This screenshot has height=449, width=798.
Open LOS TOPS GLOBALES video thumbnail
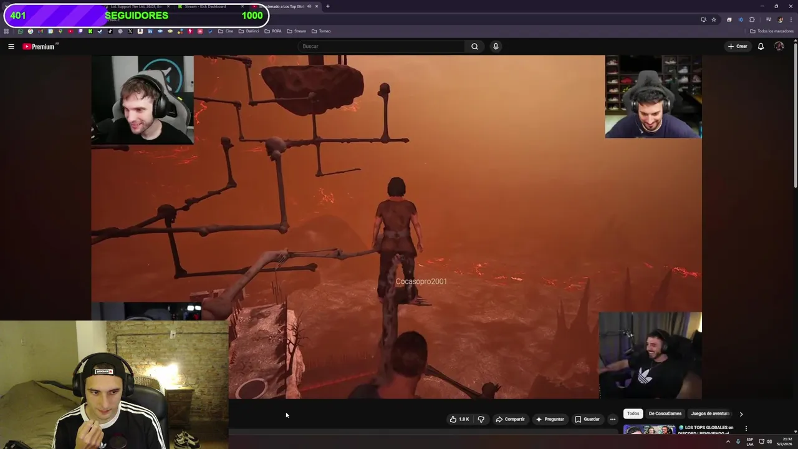tap(649, 430)
